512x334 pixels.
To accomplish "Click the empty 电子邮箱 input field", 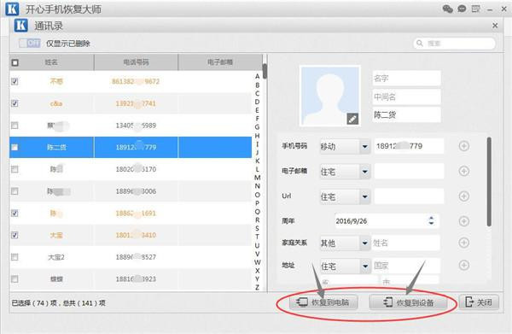I will (x=409, y=171).
